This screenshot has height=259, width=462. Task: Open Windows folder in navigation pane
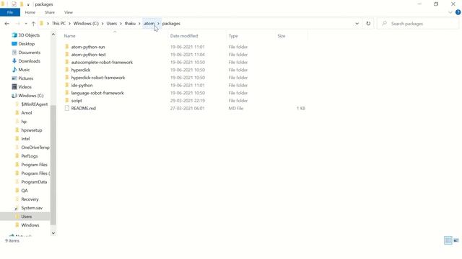click(30, 225)
